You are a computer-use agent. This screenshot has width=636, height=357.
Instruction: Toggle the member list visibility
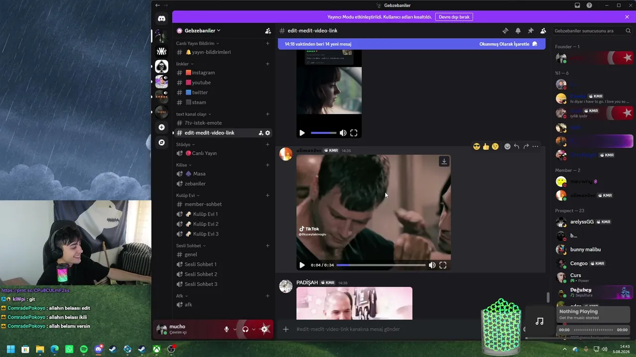pos(543,31)
